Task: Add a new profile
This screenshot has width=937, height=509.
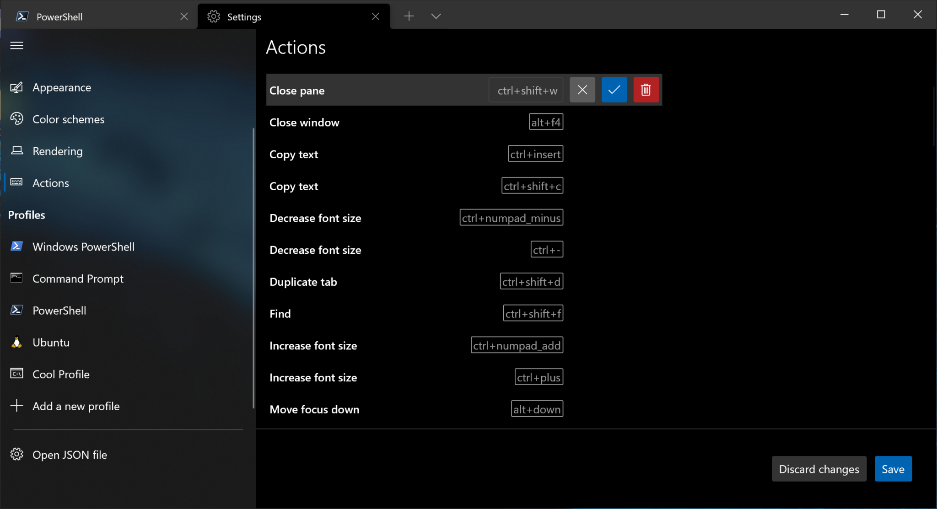Action: pos(76,406)
